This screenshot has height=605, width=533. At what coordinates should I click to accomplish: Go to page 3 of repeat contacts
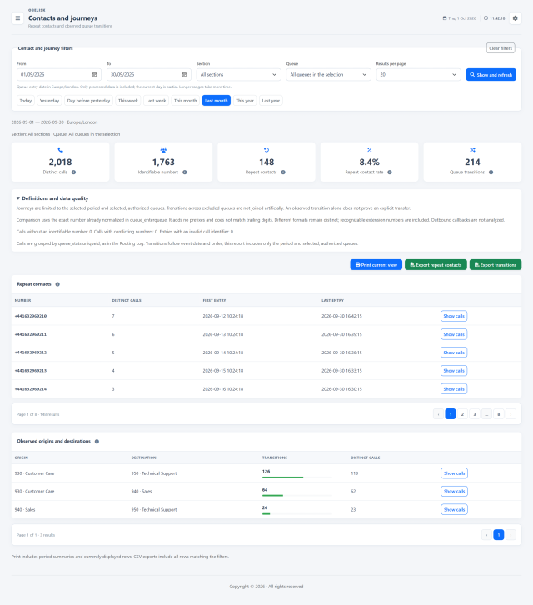pos(475,414)
